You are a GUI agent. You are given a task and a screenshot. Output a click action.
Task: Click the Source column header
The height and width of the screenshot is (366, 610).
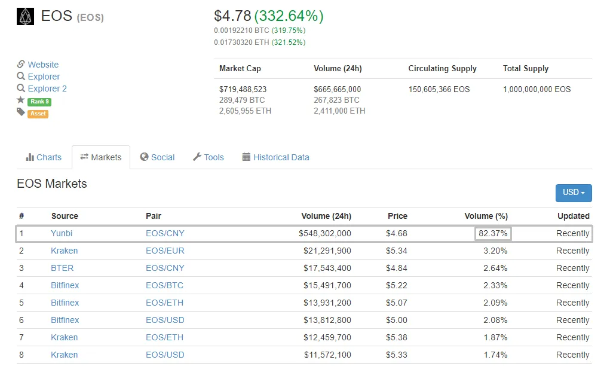[x=65, y=216]
